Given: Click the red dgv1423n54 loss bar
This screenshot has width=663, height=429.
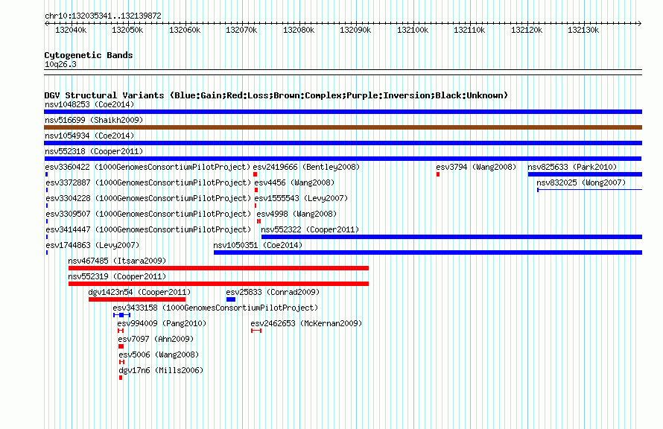Looking at the screenshot, I should click(x=137, y=299).
